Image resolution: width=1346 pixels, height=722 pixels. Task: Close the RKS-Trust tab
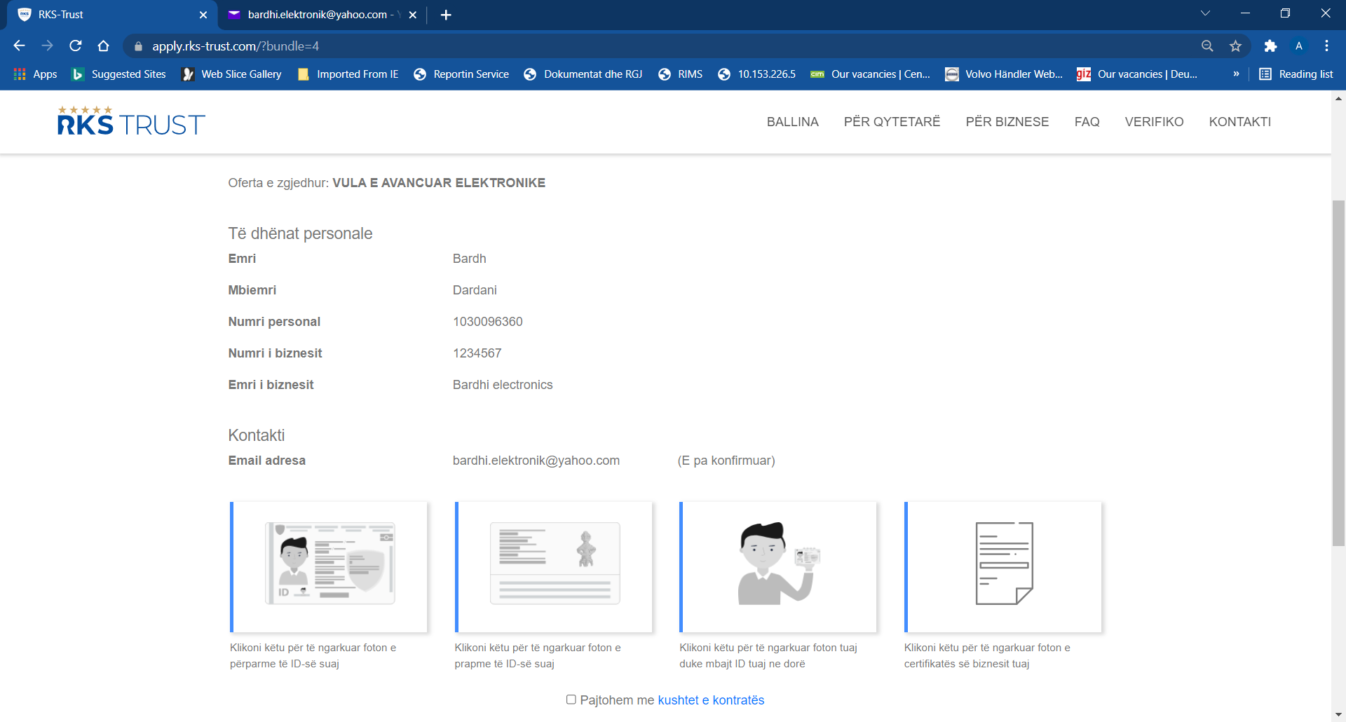pyautogui.click(x=203, y=15)
